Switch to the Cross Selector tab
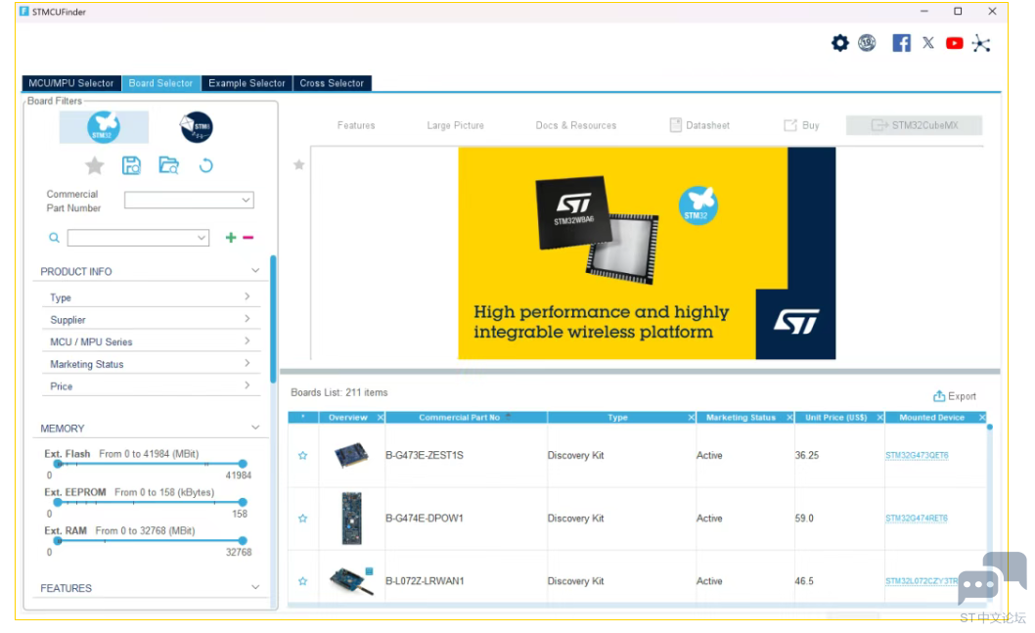 [x=332, y=83]
